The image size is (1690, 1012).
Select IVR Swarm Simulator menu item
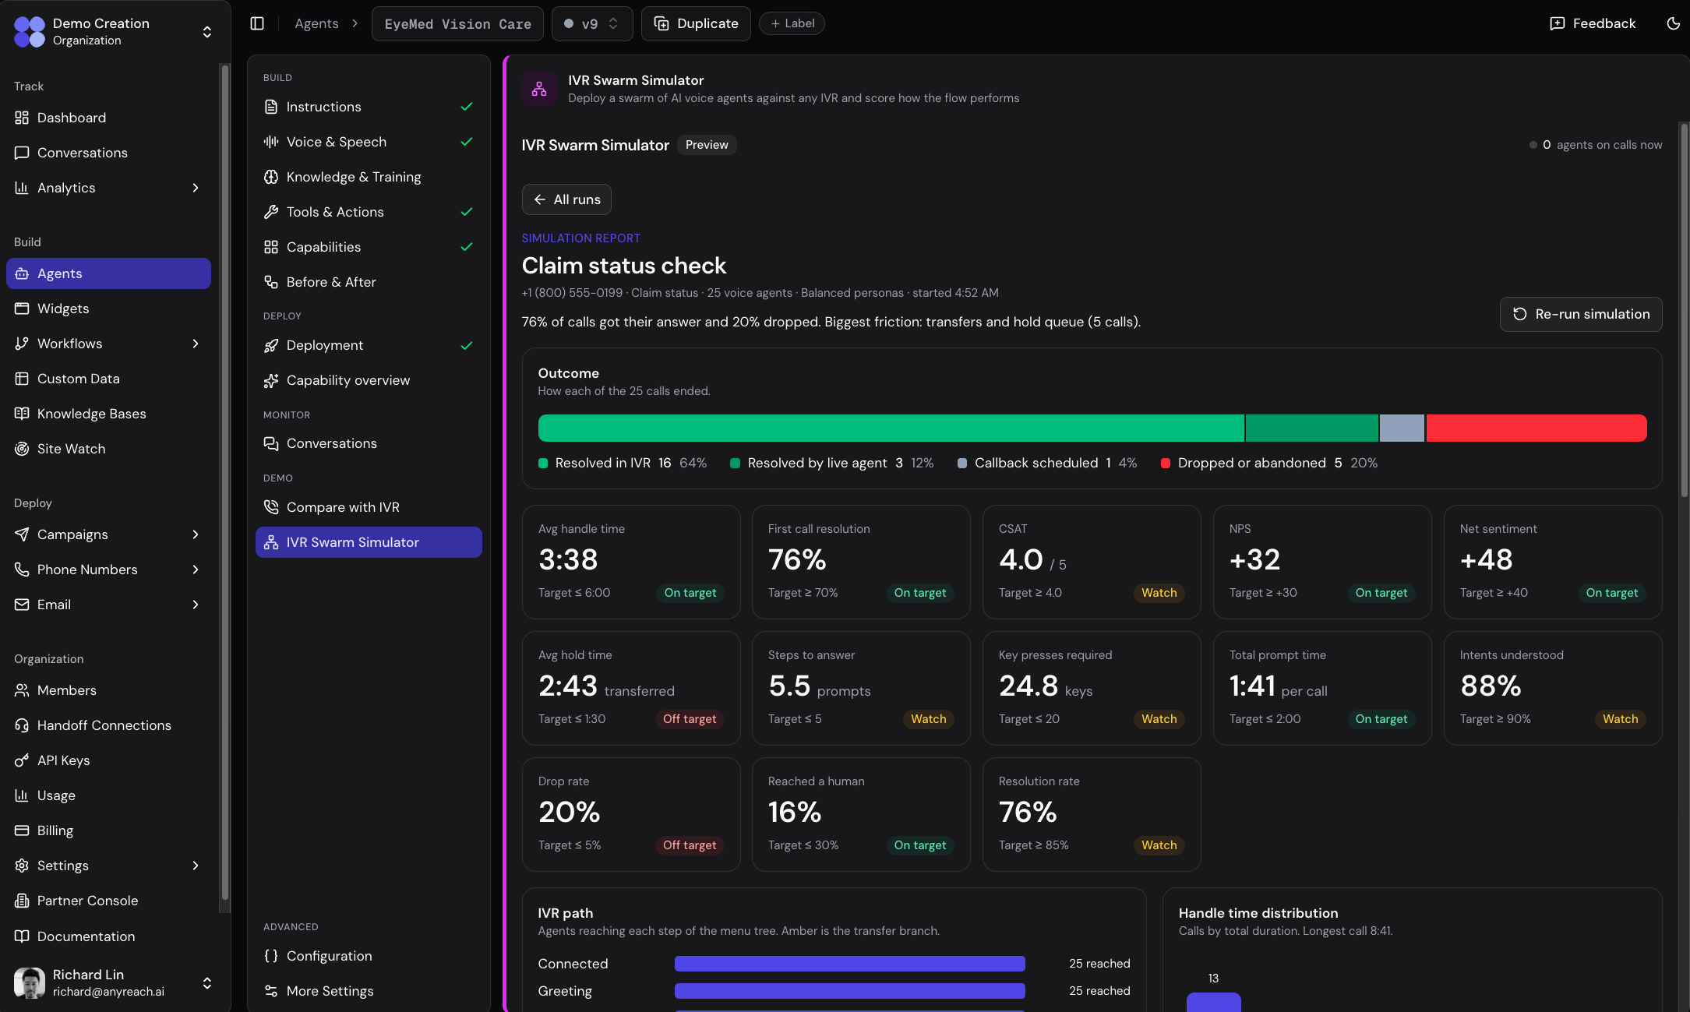[369, 542]
